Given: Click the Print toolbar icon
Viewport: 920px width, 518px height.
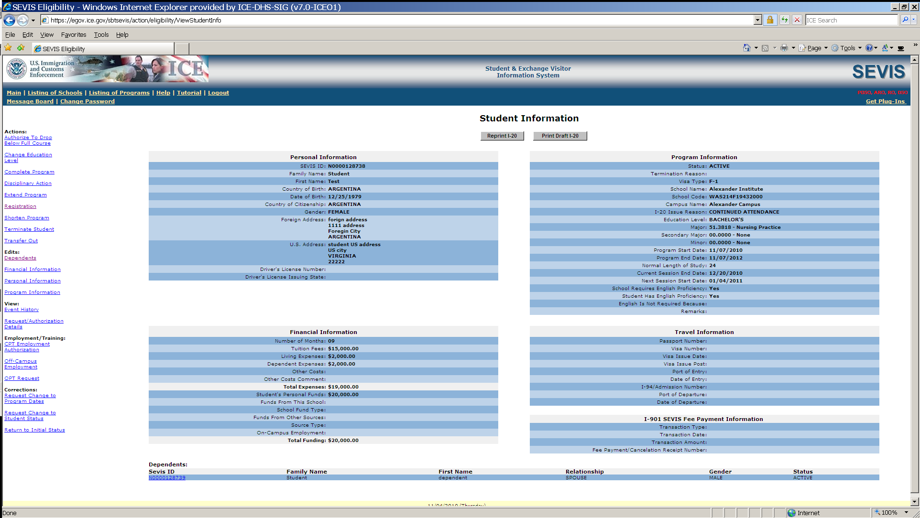Looking at the screenshot, I should pyautogui.click(x=784, y=48).
